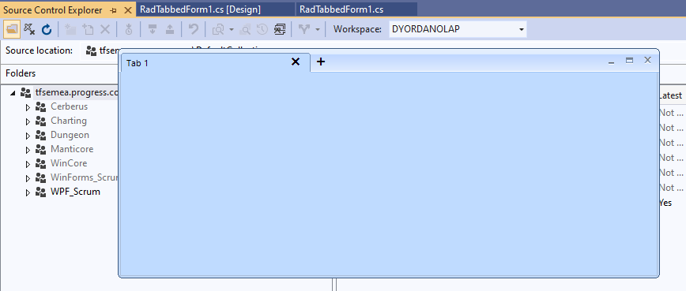
Task: Add a new tab with plus button
Action: coord(321,62)
